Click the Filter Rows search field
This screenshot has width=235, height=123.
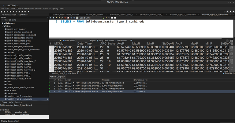pyautogui.click(x=82, y=41)
